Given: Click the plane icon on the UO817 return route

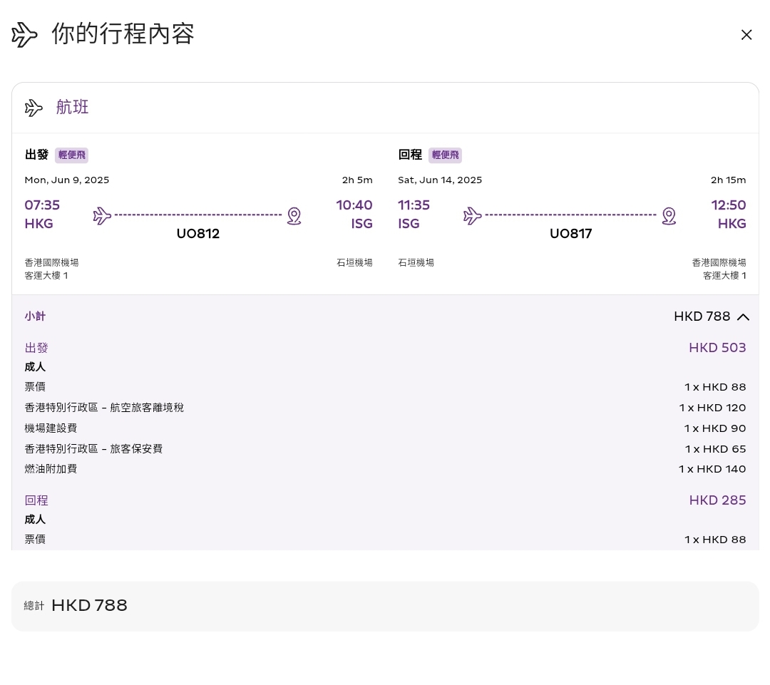Looking at the screenshot, I should (x=473, y=215).
